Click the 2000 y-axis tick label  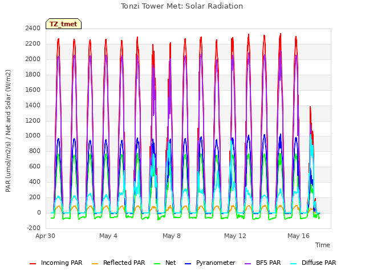(x=33, y=59)
